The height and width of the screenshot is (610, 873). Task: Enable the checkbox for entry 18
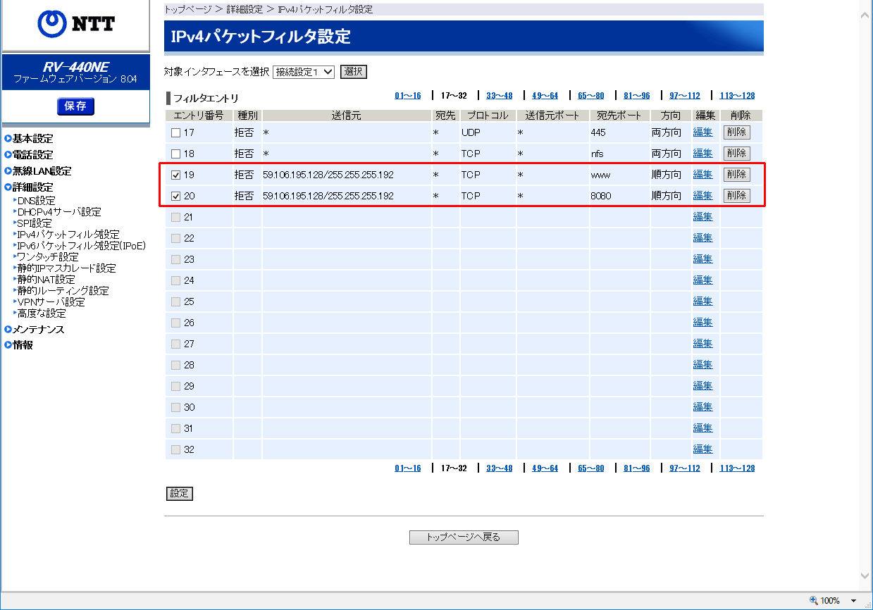tap(176, 154)
